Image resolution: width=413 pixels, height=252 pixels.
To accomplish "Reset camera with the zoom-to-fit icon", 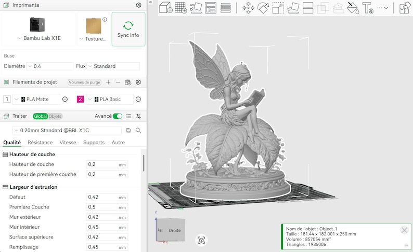I will coord(201,240).
